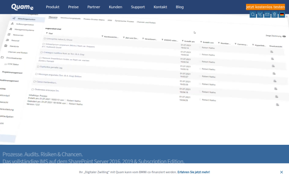Select Chancen und Risiken in the sidebar
The height and width of the screenshot is (181, 289).
pos(18,52)
